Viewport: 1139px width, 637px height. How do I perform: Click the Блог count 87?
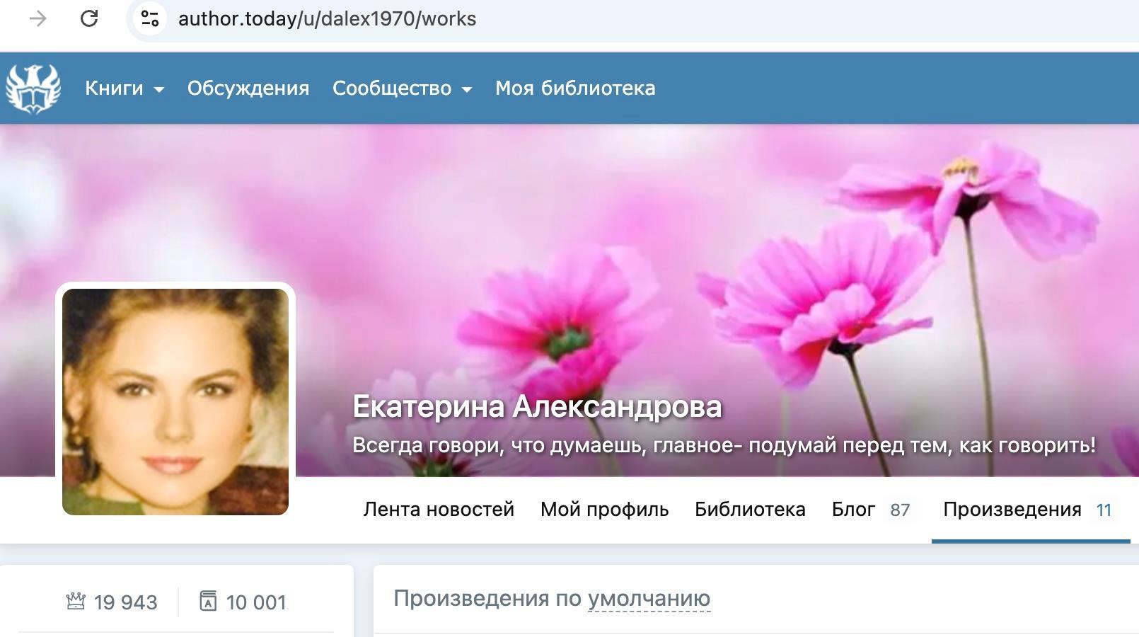(x=900, y=510)
